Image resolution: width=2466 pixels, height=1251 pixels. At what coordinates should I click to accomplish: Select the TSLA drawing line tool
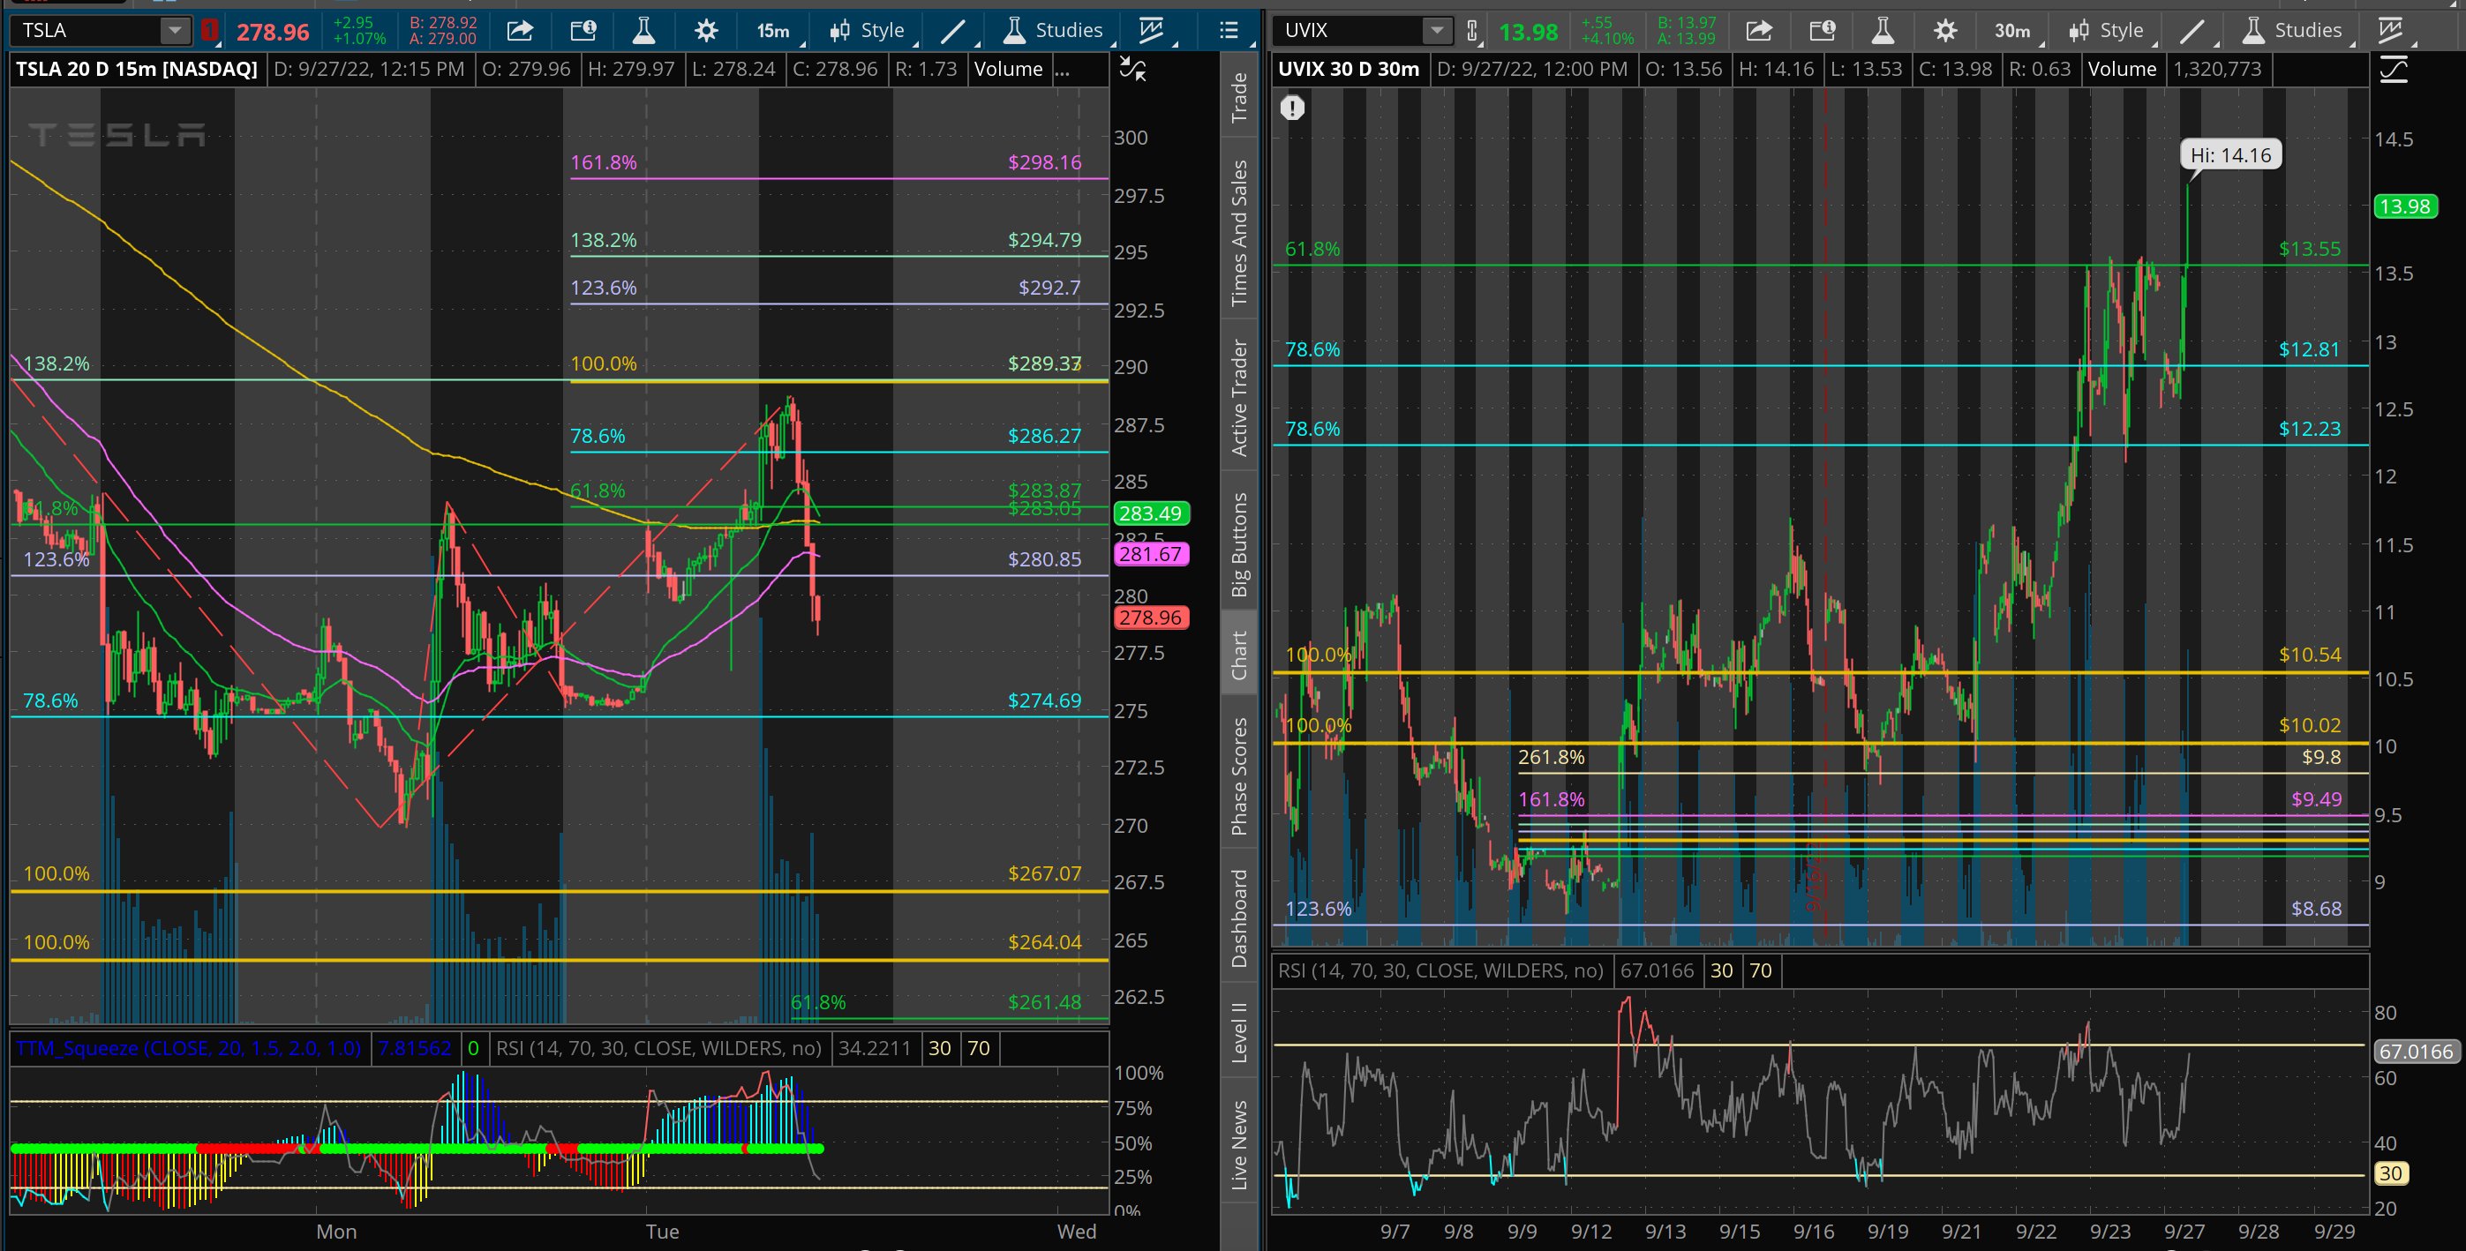point(952,31)
